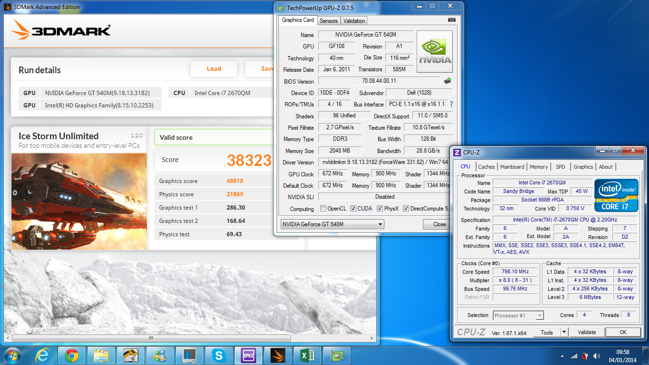The width and height of the screenshot is (649, 365).
Task: Open the Caches tab in CPU-Z
Action: pyautogui.click(x=486, y=167)
